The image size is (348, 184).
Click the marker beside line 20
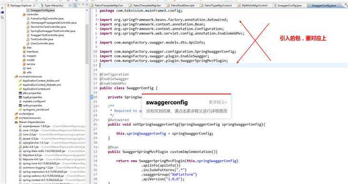[92, 97]
